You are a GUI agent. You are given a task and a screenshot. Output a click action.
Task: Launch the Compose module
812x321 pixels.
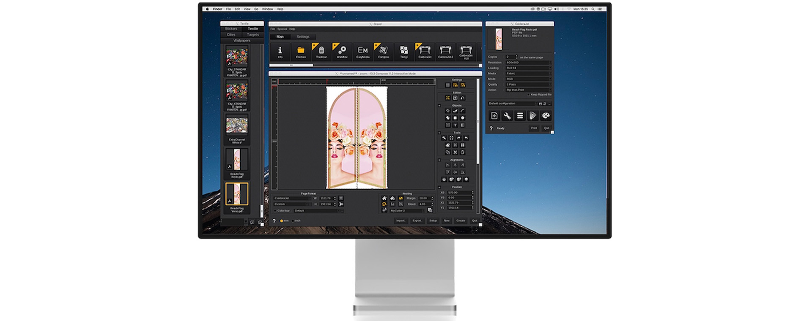coord(384,52)
